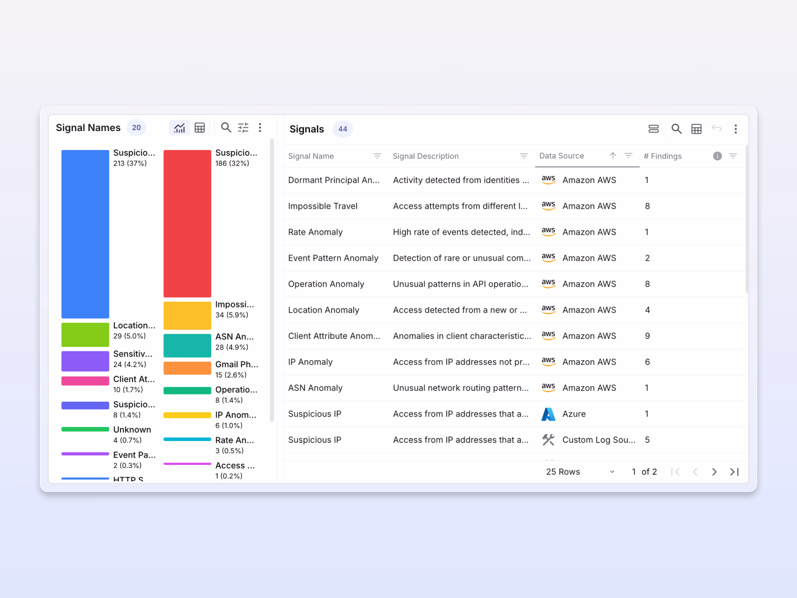Click Signal Names count badge 20
The image size is (797, 598).
pyautogui.click(x=136, y=128)
